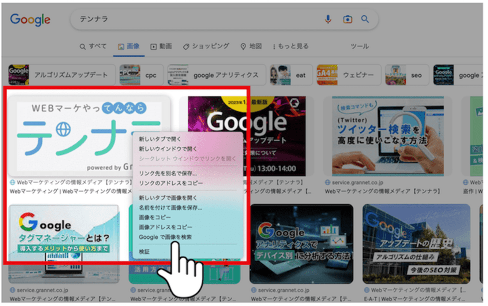Click the Google logo
The height and width of the screenshot is (306, 488).
click(x=30, y=20)
